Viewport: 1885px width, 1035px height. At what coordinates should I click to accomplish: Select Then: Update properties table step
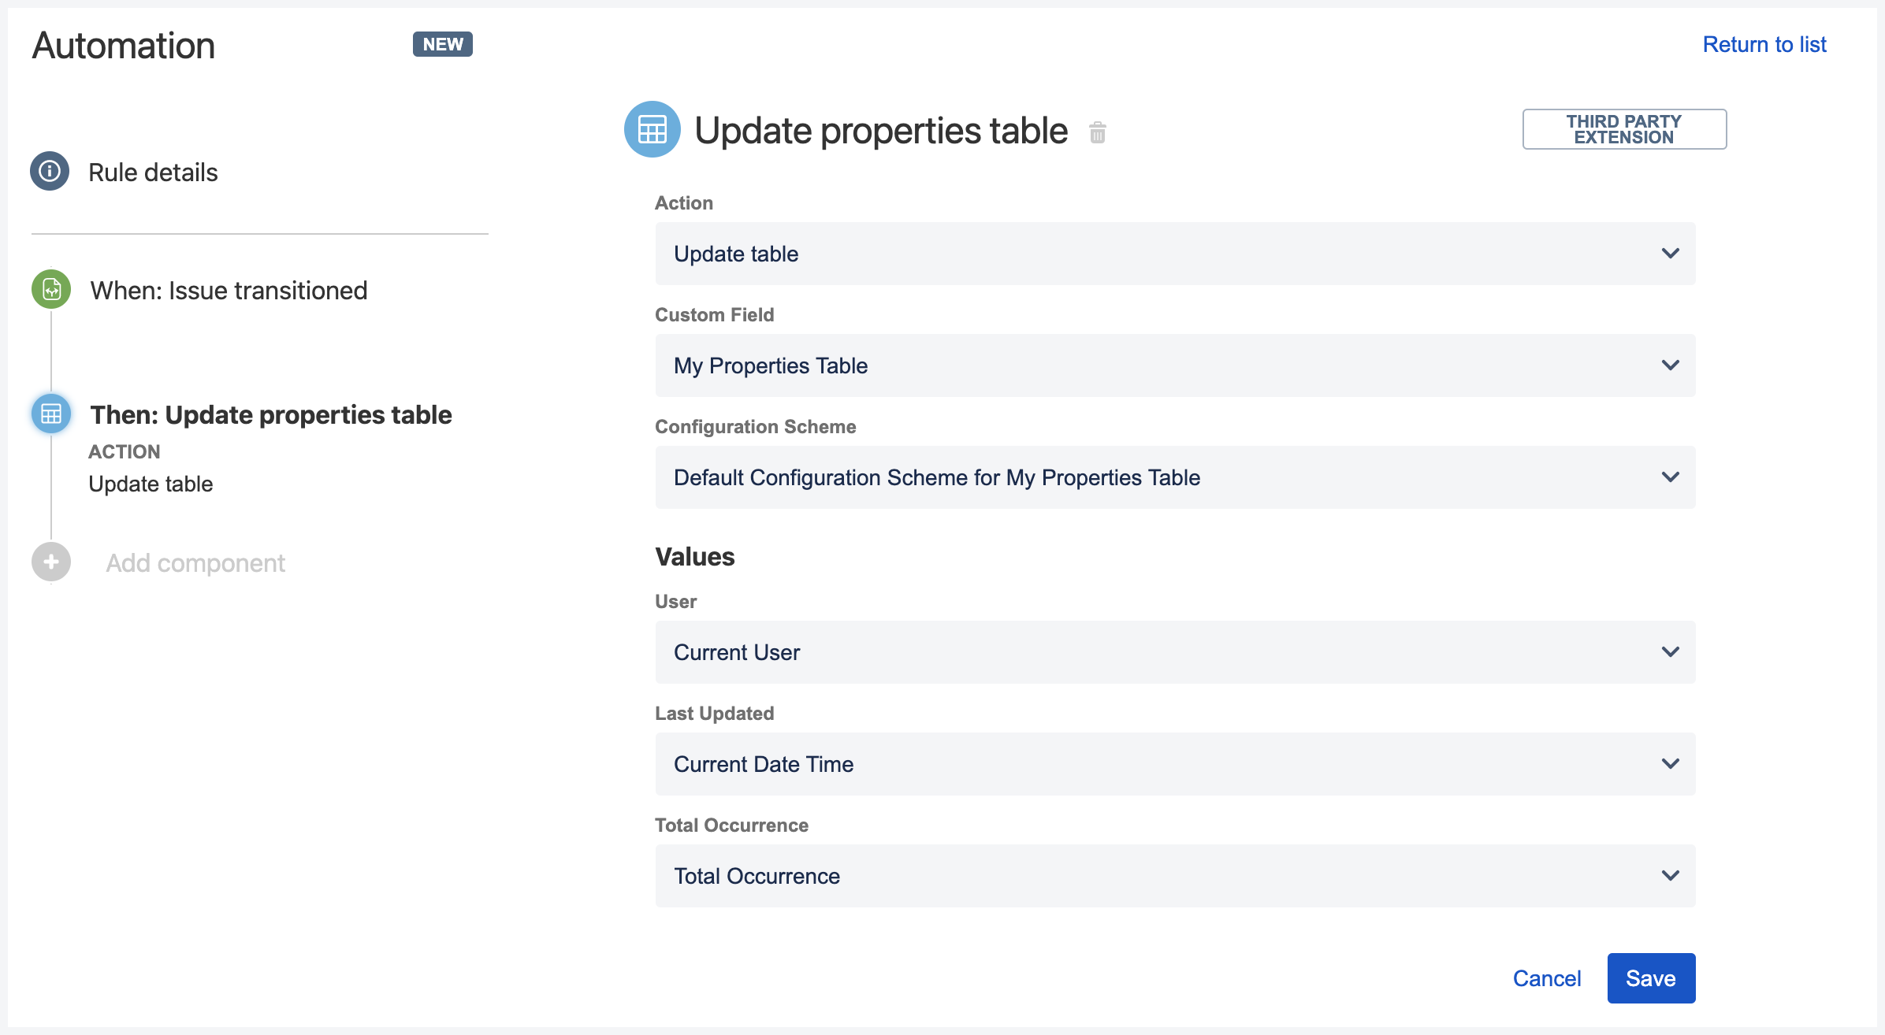pos(270,415)
